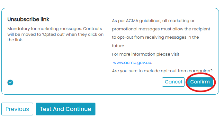Confirm excluding opt-out from campaign
This screenshot has width=224, height=117.
click(200, 82)
